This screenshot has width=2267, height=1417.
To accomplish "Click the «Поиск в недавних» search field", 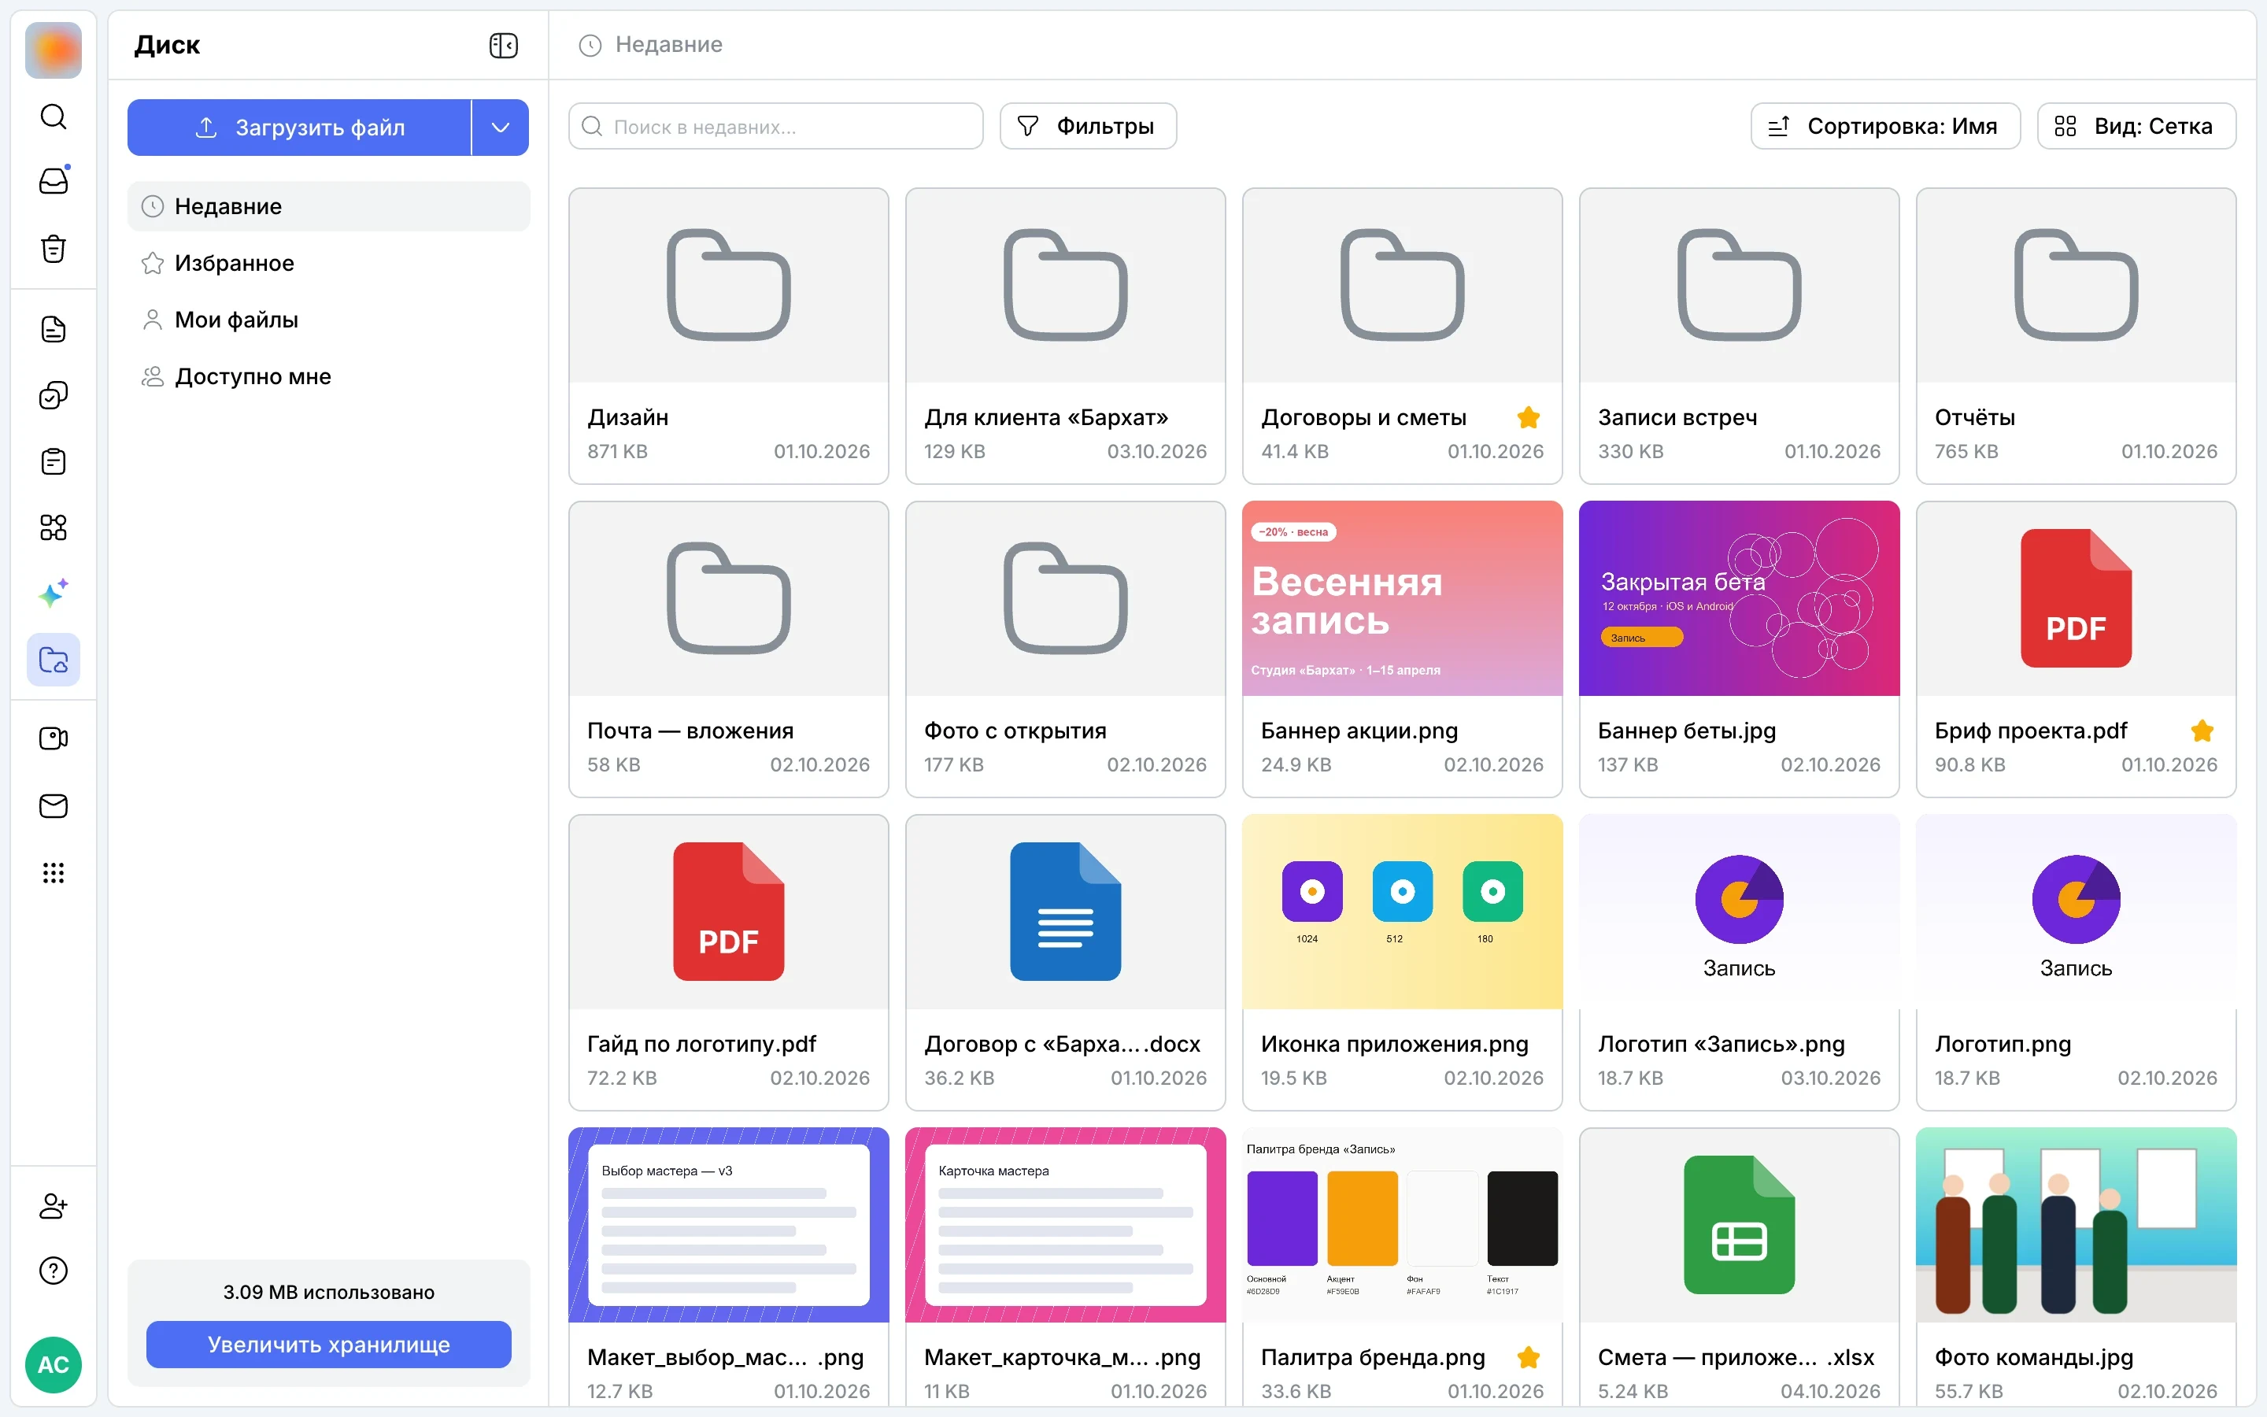I will pos(775,127).
